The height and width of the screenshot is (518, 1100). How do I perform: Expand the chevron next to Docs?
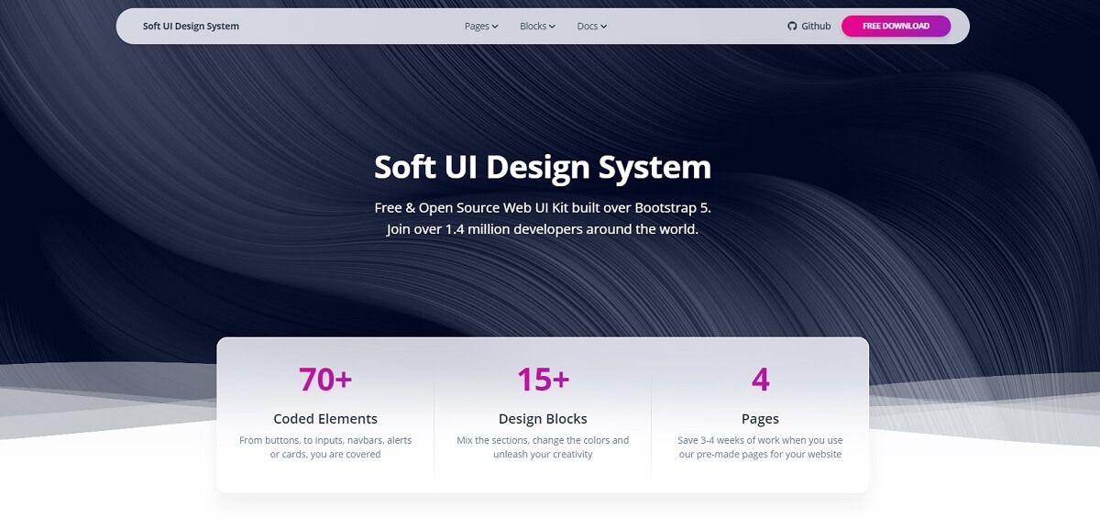click(604, 27)
